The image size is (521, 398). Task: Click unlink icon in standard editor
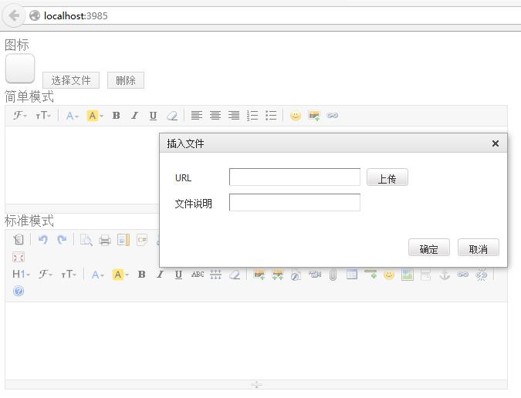click(482, 275)
